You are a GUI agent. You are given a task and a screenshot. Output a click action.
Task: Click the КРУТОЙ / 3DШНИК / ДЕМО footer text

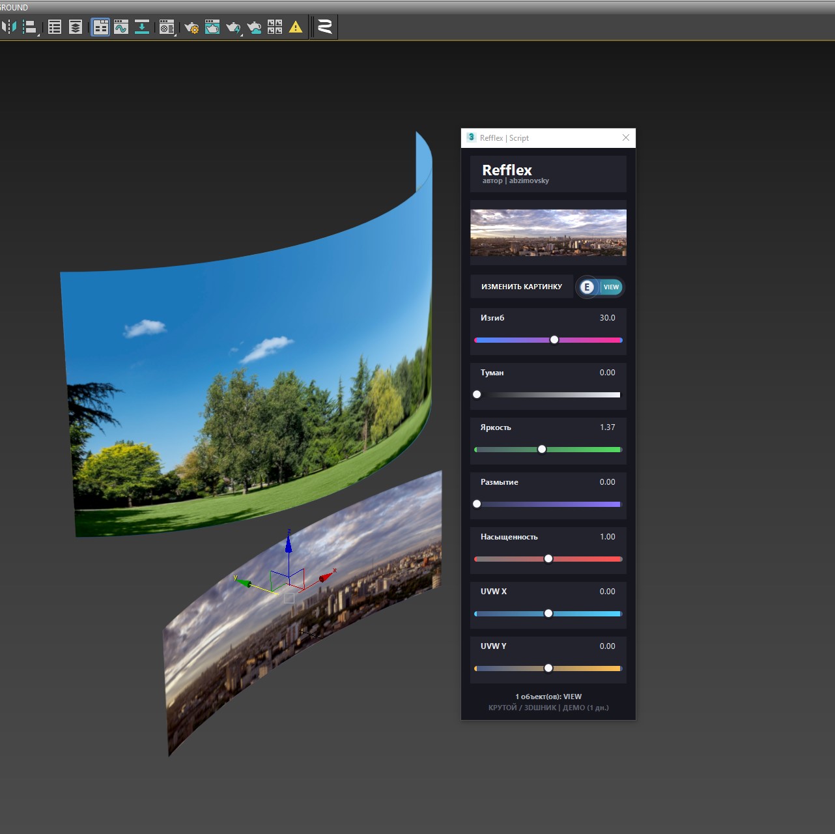[548, 708]
